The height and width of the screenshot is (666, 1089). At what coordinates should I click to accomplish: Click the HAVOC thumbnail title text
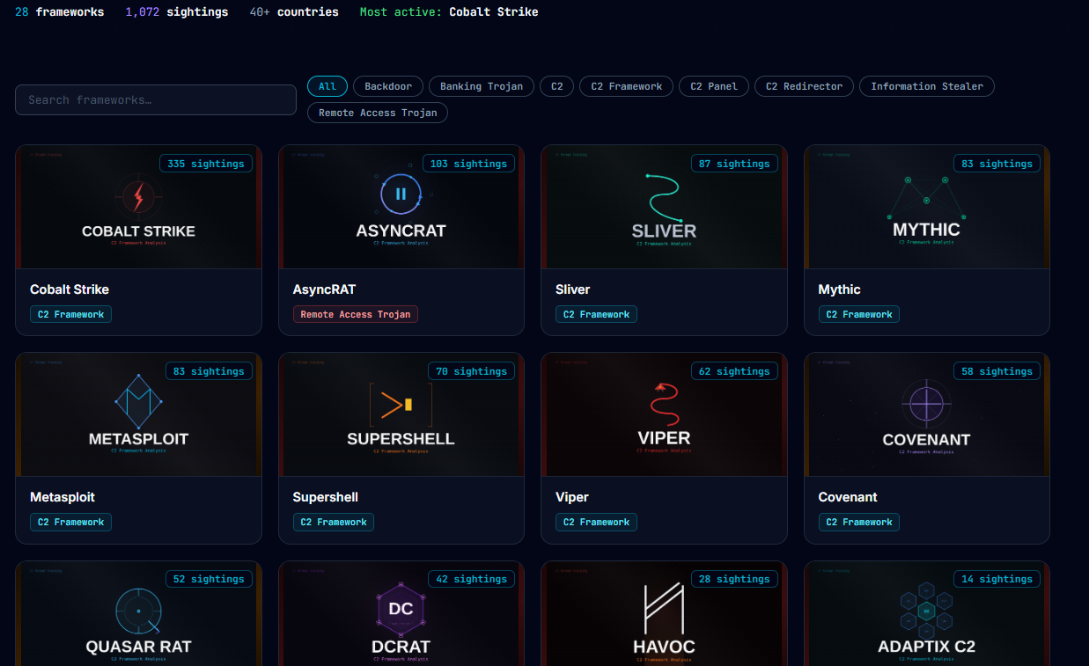664,647
